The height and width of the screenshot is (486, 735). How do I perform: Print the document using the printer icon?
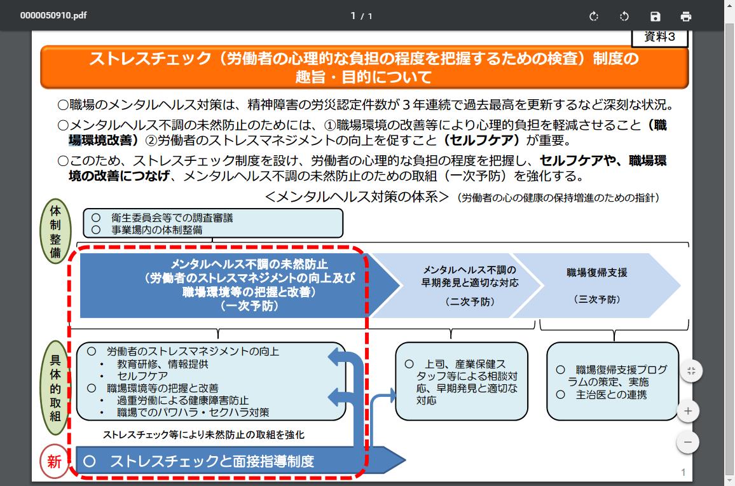point(686,17)
